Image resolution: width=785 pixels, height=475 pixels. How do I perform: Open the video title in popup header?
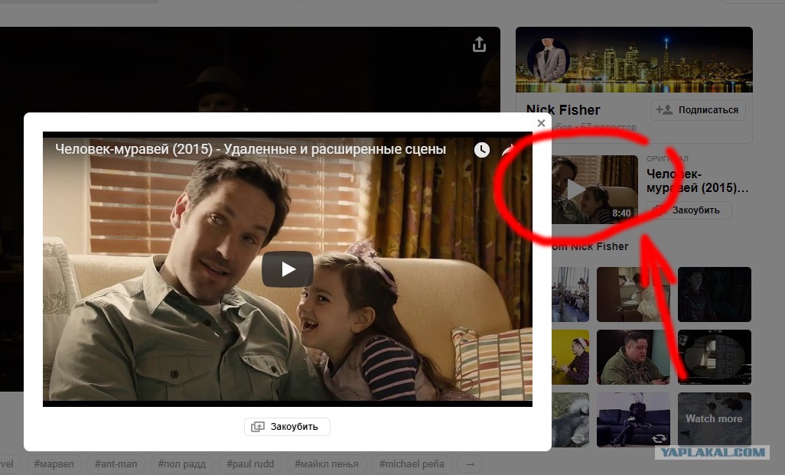pyautogui.click(x=250, y=149)
